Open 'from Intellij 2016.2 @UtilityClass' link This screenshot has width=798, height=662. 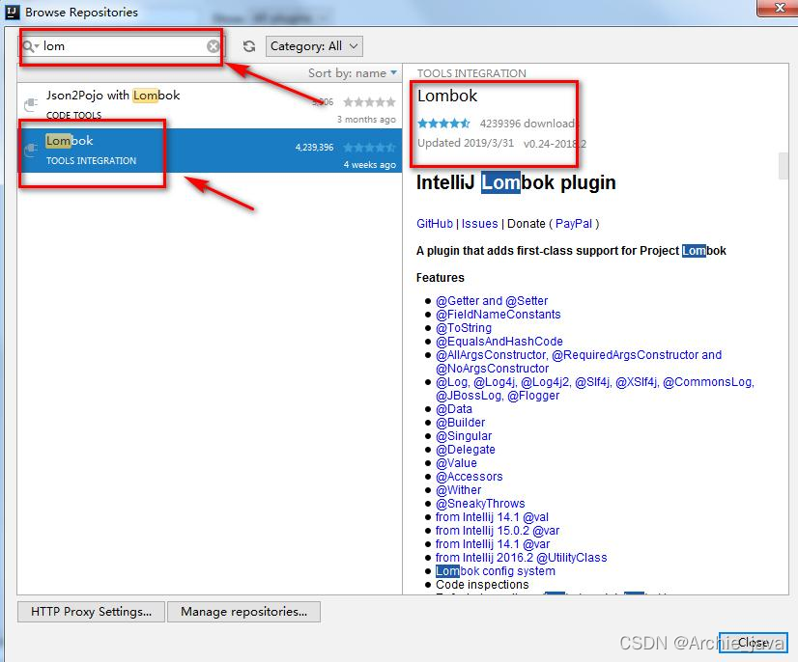click(x=521, y=558)
